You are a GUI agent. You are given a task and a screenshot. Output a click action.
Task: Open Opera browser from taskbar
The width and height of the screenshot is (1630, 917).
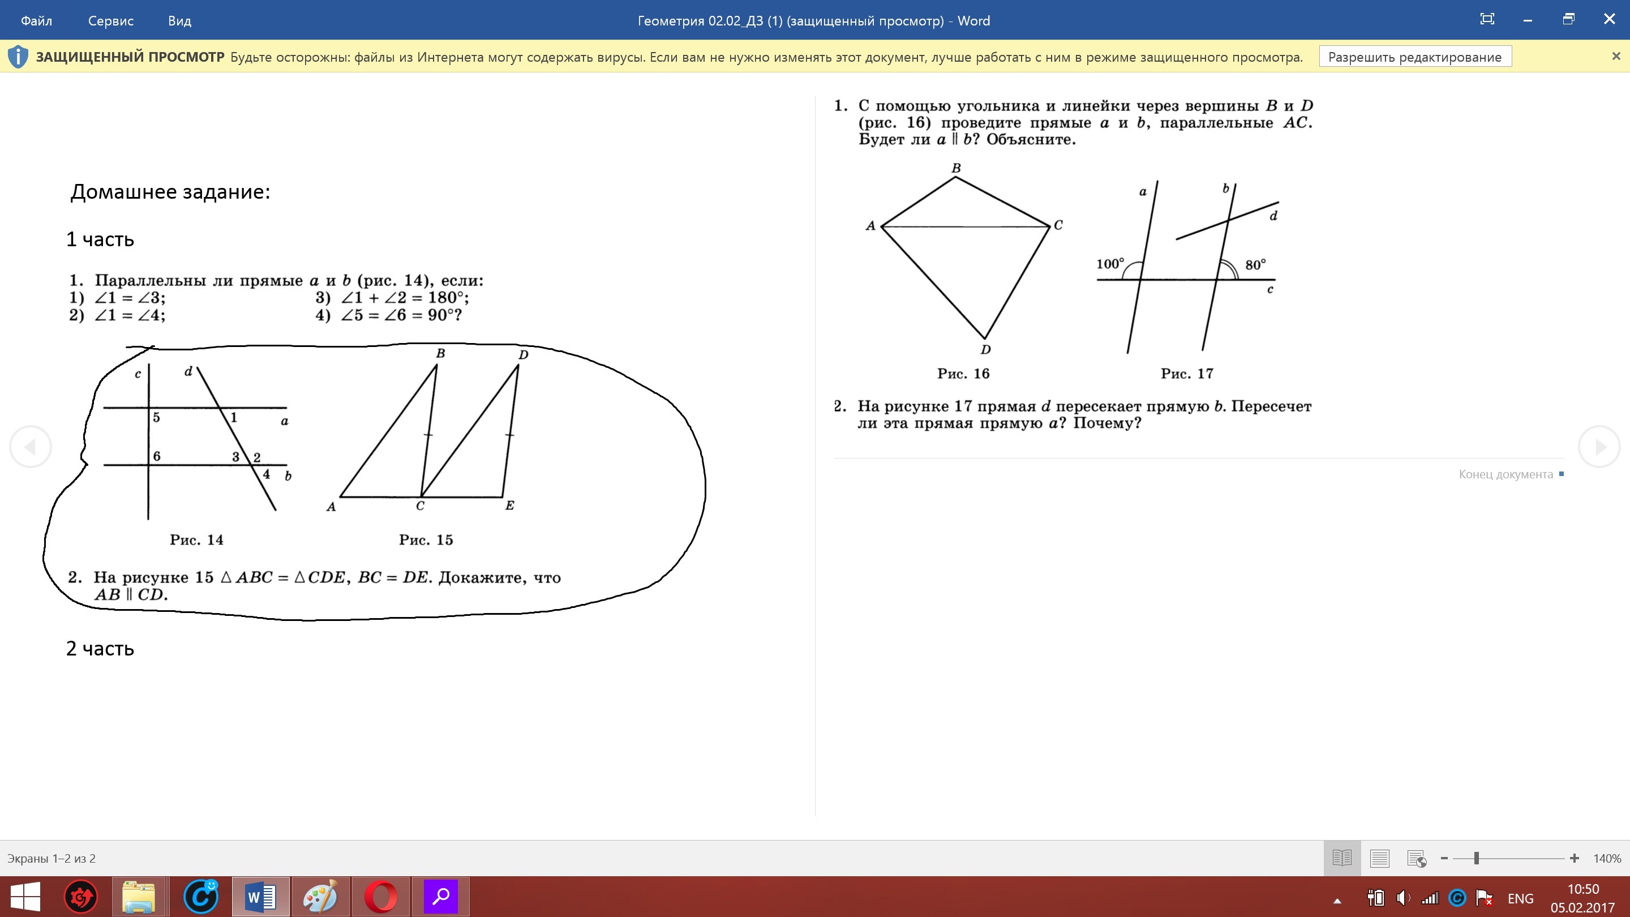point(381,897)
